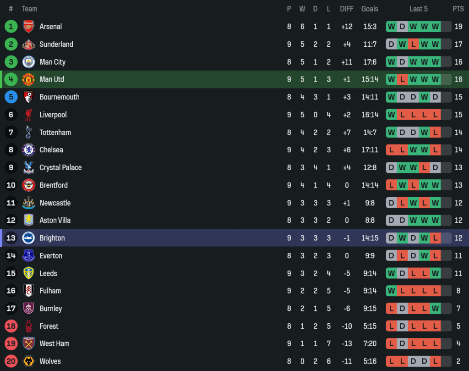
Task: Click Man Utd's position badge number 4
Action: point(11,79)
